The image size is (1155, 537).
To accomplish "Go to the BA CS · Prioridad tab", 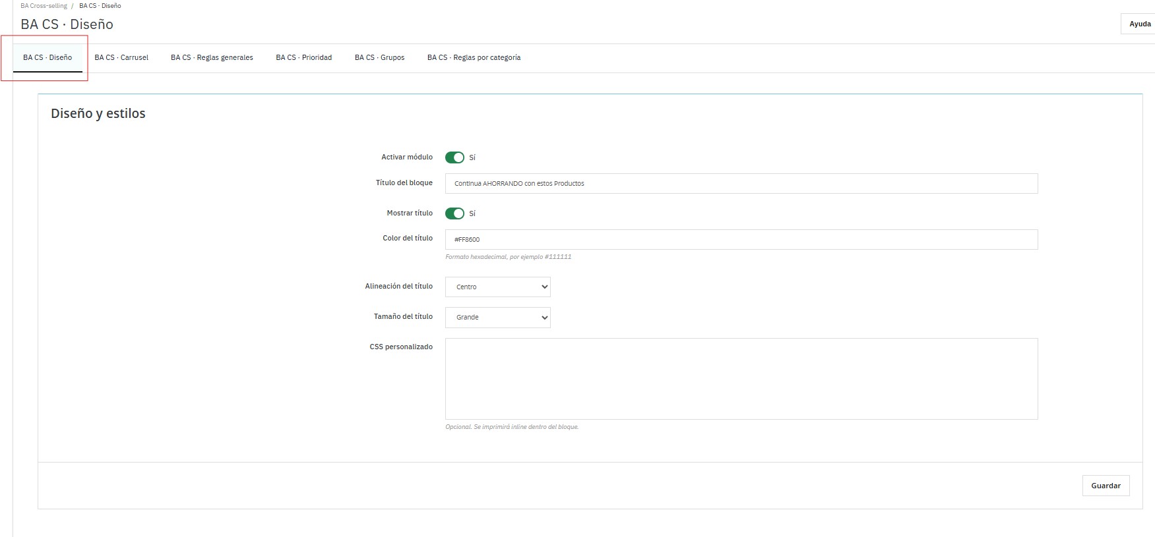I will coord(303,57).
